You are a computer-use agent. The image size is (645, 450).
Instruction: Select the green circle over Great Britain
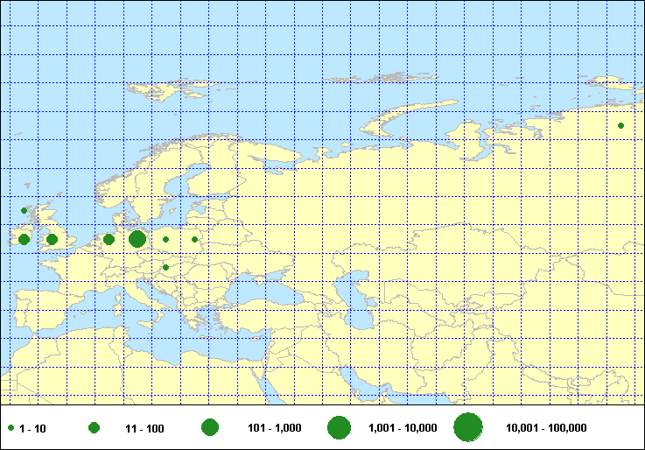pyautogui.click(x=53, y=239)
